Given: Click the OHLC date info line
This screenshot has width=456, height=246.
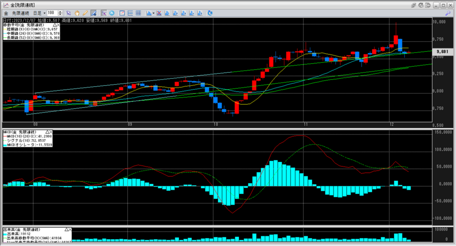Looking at the screenshot, I should pos(67,20).
